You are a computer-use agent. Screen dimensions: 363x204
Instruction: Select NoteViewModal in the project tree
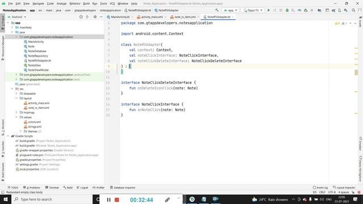[x=38, y=70]
